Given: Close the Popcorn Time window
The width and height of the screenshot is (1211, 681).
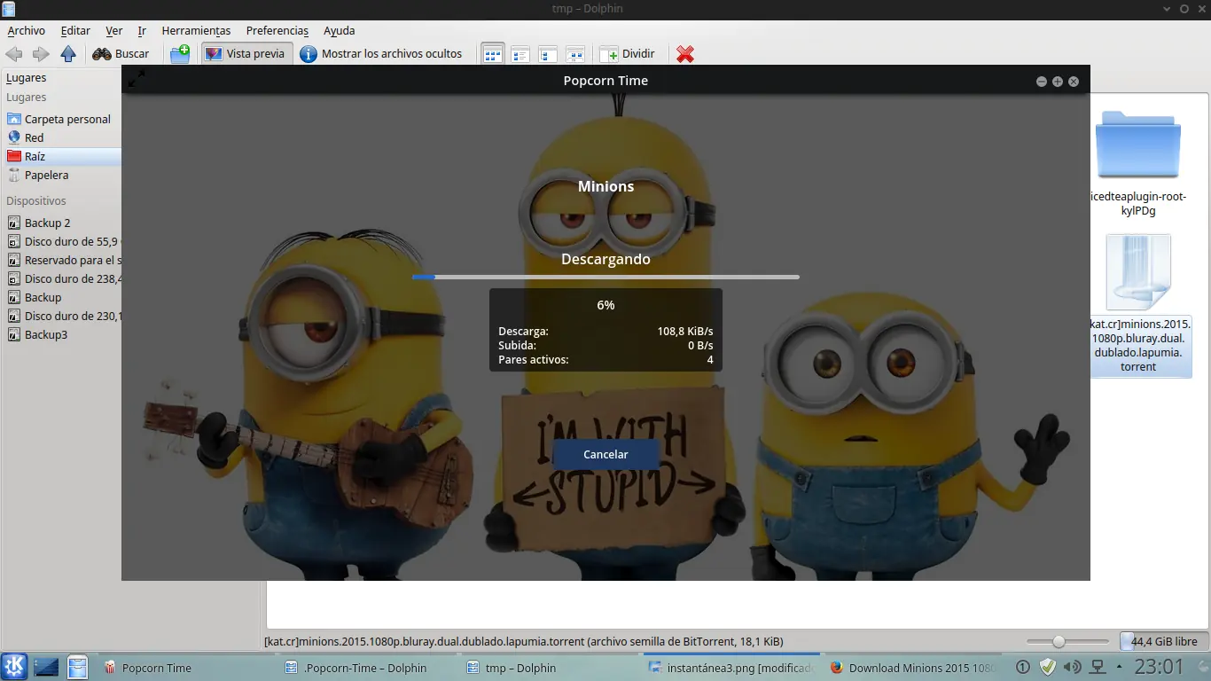Looking at the screenshot, I should [x=1074, y=82].
